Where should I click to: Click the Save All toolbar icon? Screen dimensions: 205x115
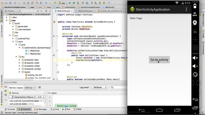pos(6,3)
